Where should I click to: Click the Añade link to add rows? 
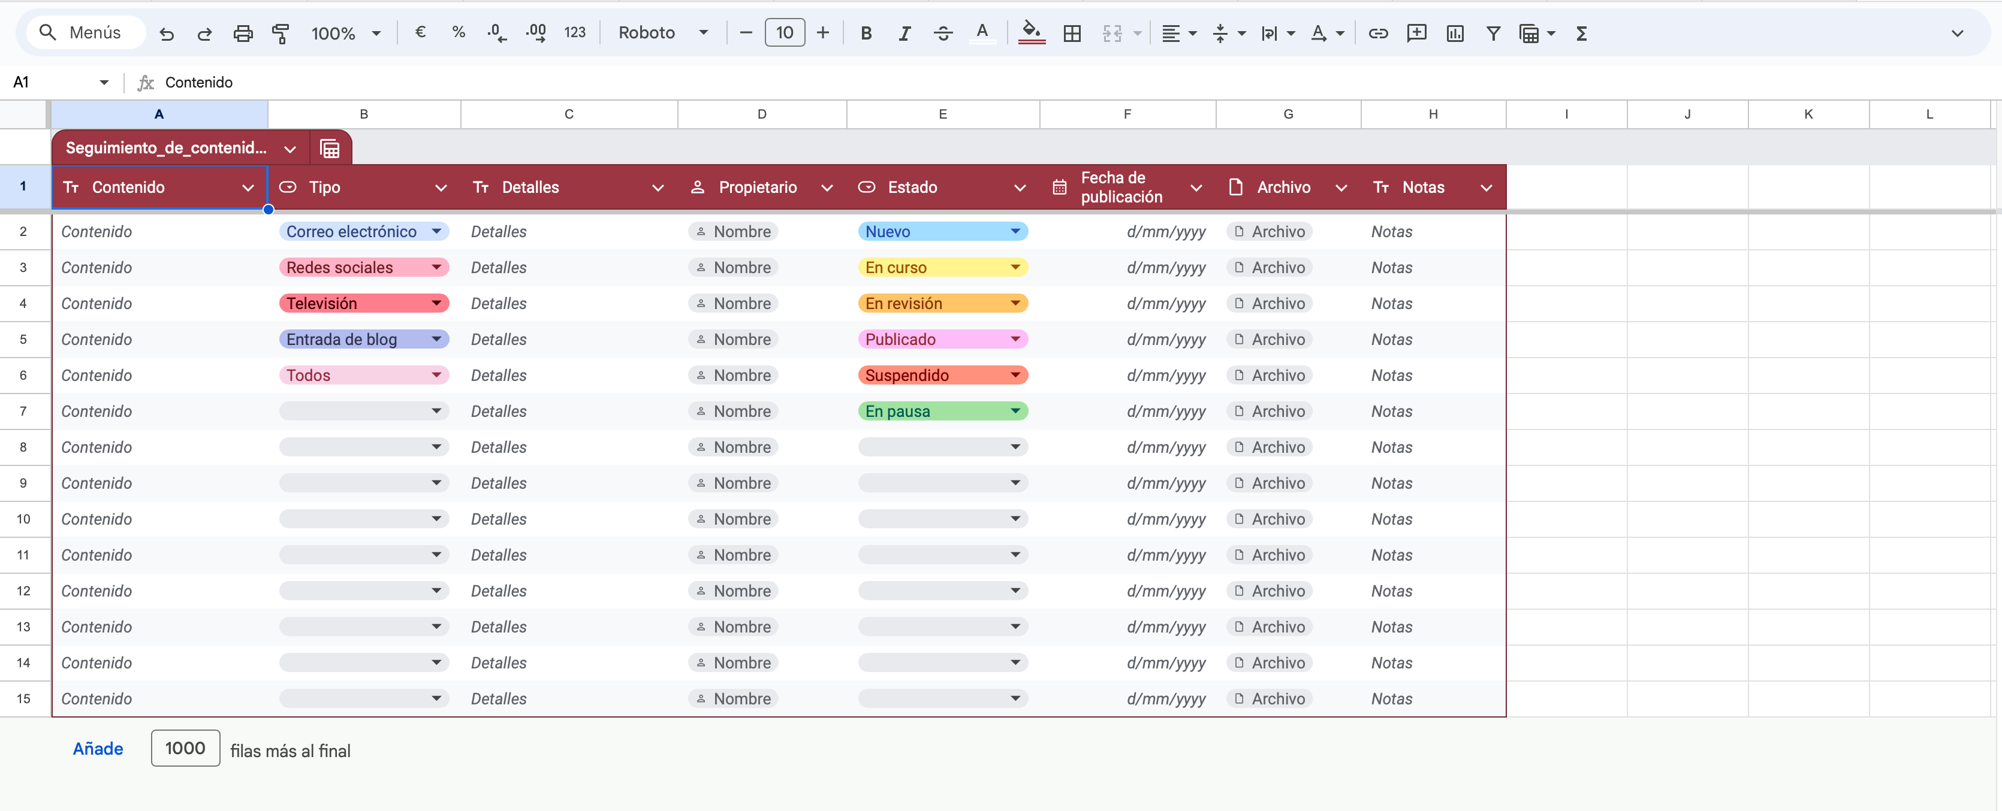98,748
